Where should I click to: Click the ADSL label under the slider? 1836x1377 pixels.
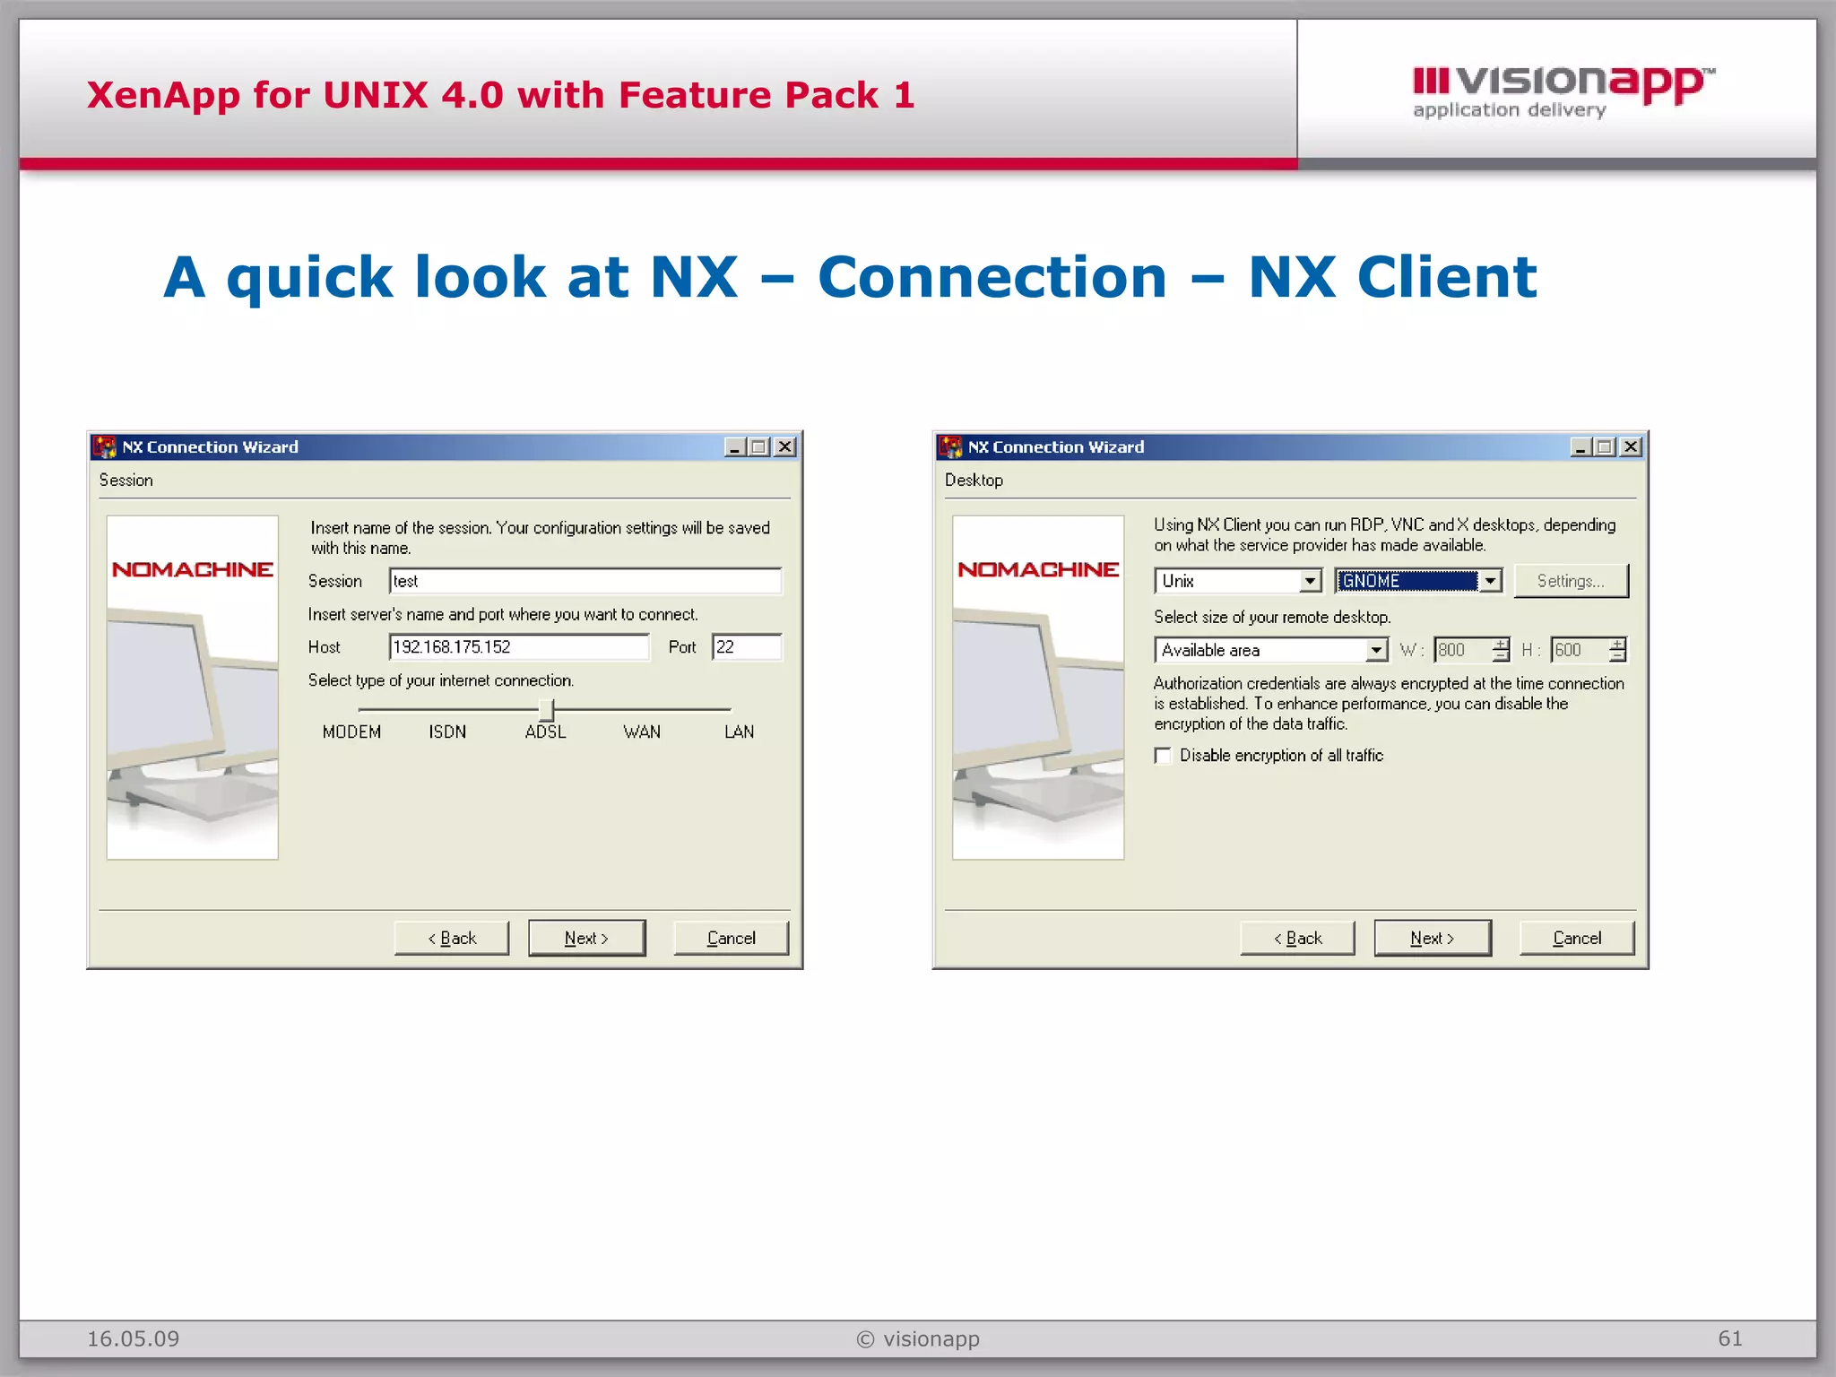(x=545, y=732)
